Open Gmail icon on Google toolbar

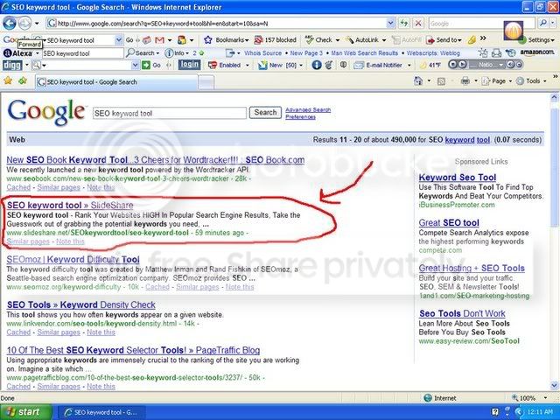tap(159, 40)
